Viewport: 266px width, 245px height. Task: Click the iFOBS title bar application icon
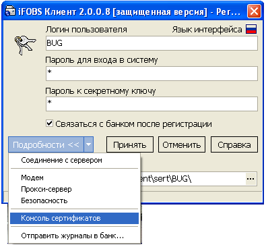click(x=9, y=11)
